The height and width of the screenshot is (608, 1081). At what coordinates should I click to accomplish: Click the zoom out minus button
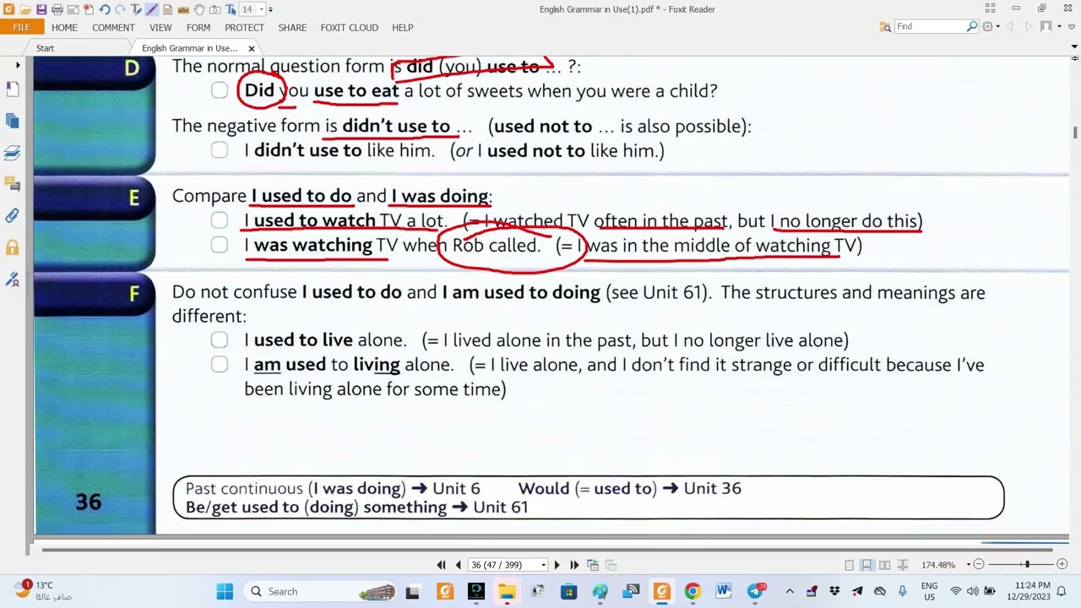click(979, 564)
